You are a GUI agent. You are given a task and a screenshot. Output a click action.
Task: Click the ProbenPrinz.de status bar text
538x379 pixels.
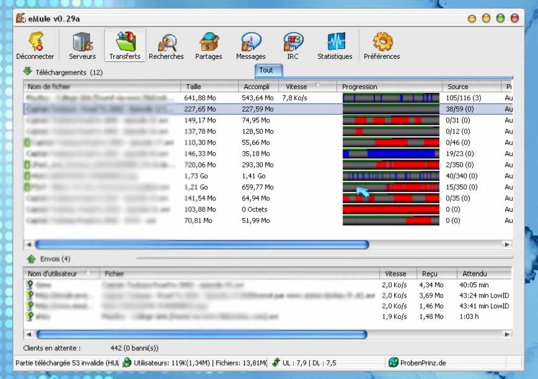(423, 362)
